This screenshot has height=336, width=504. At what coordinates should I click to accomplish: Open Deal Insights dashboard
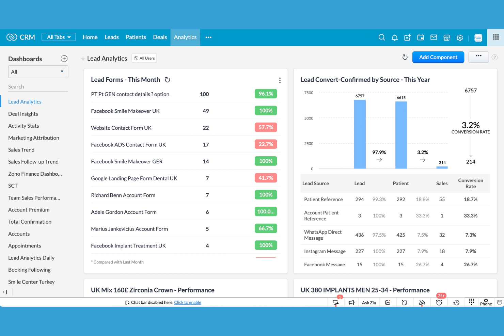(x=23, y=114)
